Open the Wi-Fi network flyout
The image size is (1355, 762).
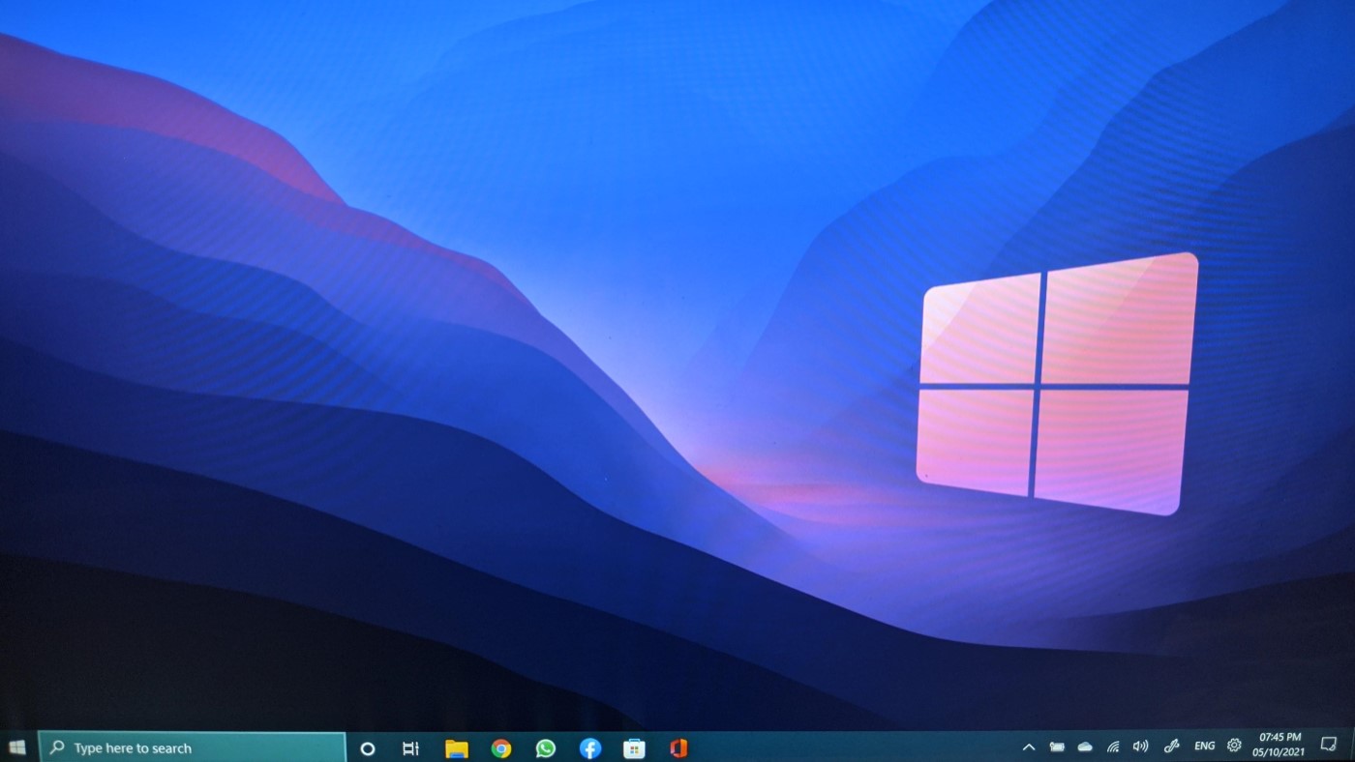pos(1113,747)
